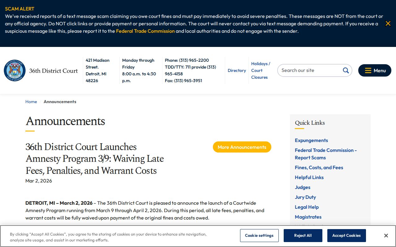Click the Announcements page heading
The height and width of the screenshot is (247, 396).
click(x=65, y=121)
